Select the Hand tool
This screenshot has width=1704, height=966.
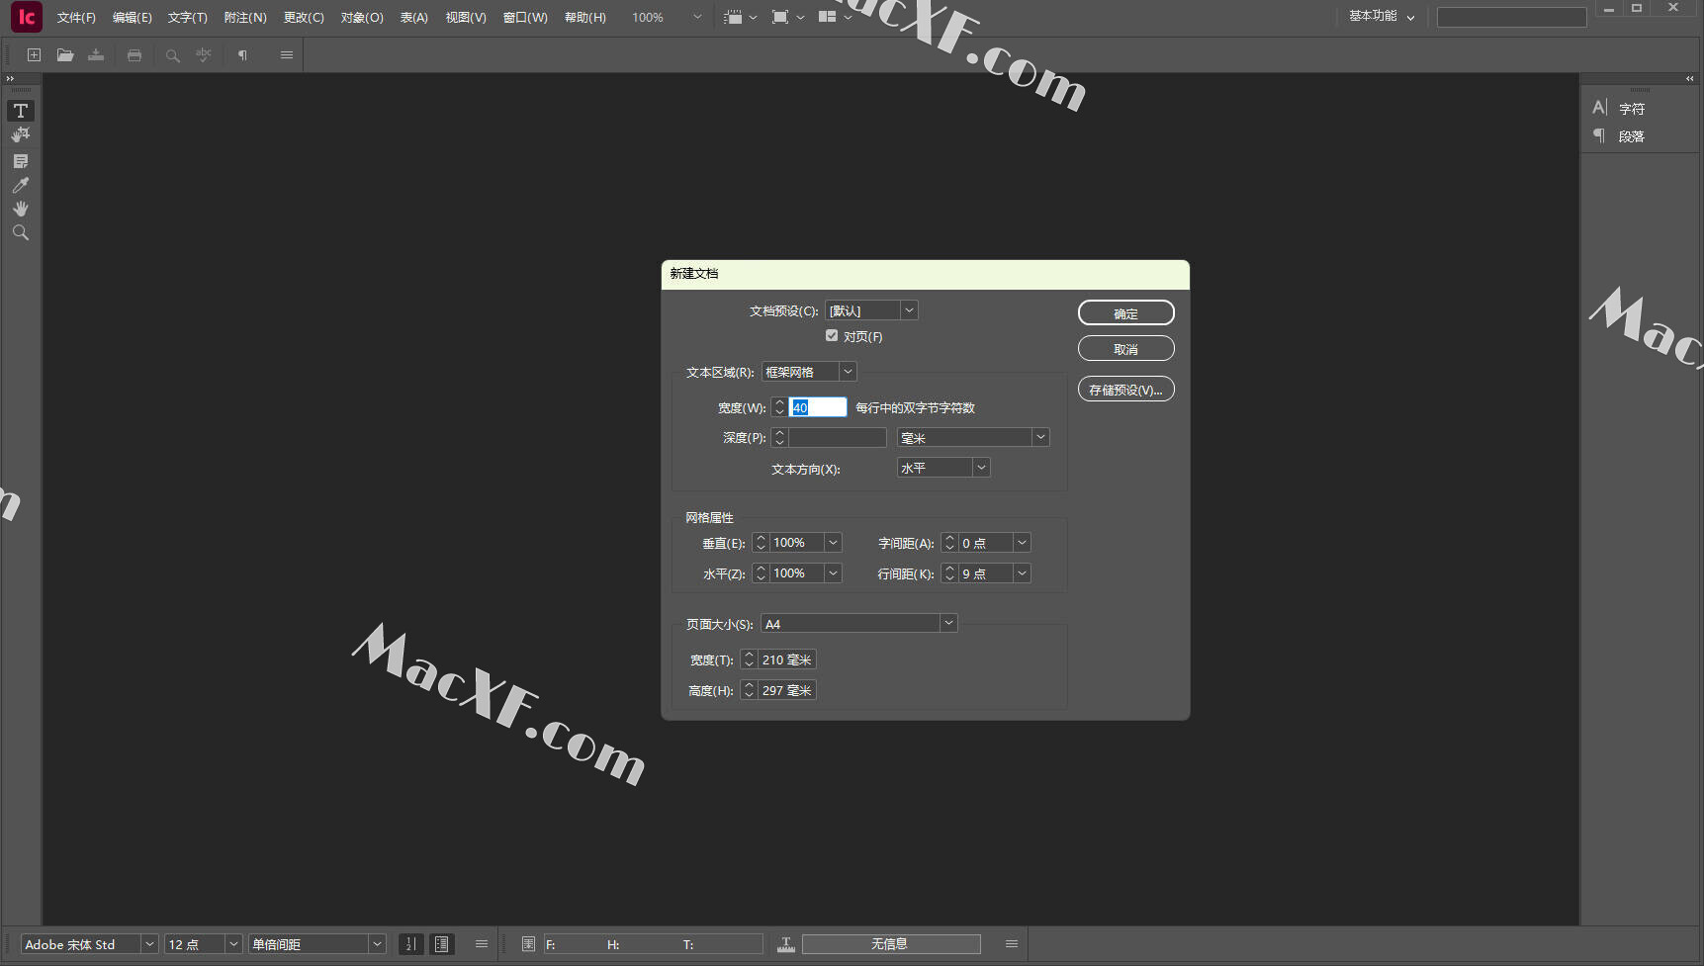tap(21, 209)
